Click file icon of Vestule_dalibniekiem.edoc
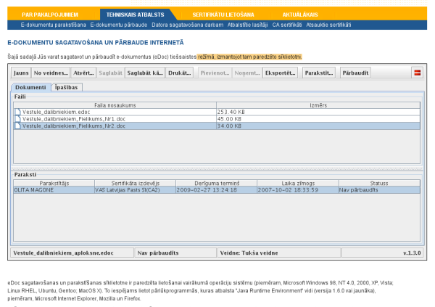Screen dimensions: 435x307 click(x=17, y=112)
